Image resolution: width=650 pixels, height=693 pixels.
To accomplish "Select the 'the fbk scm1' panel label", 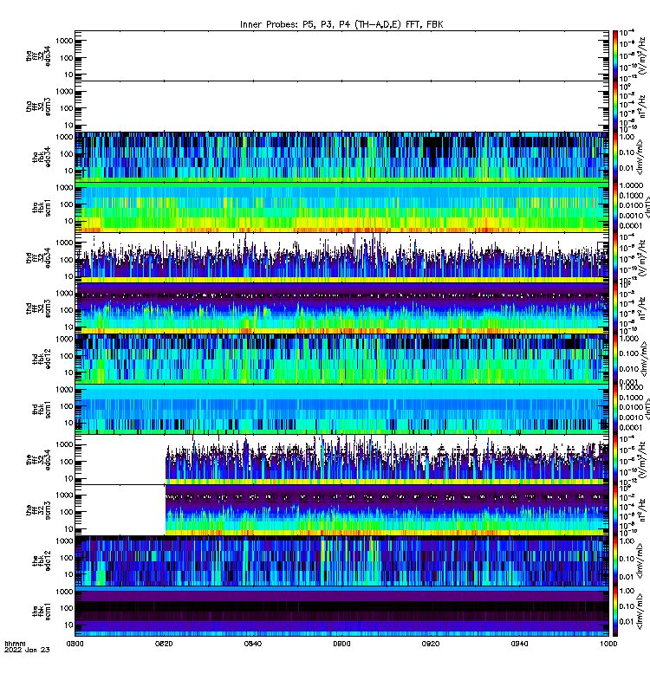I will pos(42,612).
